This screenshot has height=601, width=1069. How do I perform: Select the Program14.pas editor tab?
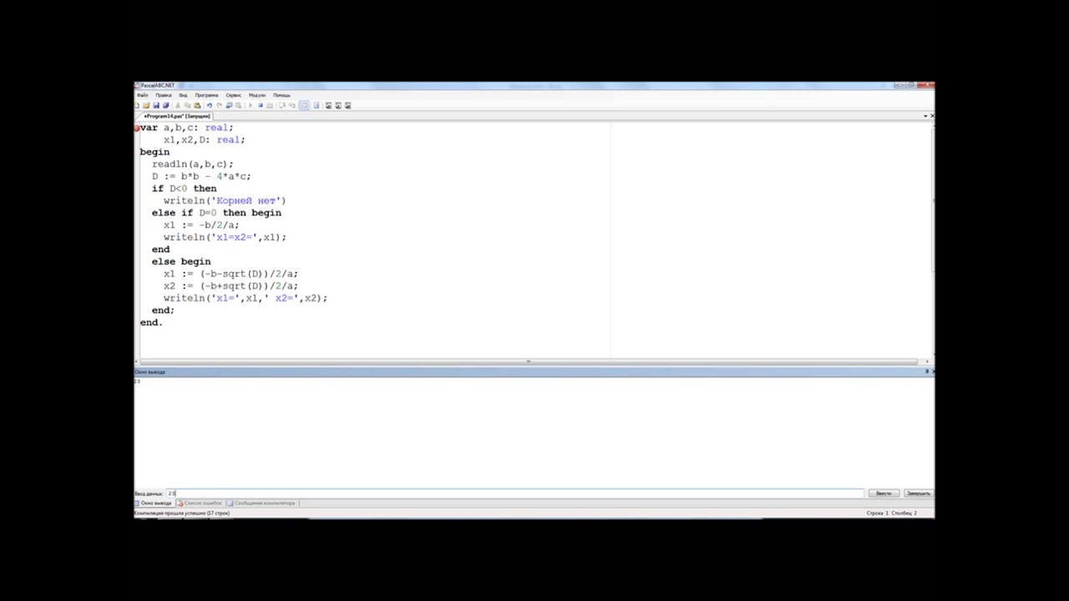(x=176, y=116)
